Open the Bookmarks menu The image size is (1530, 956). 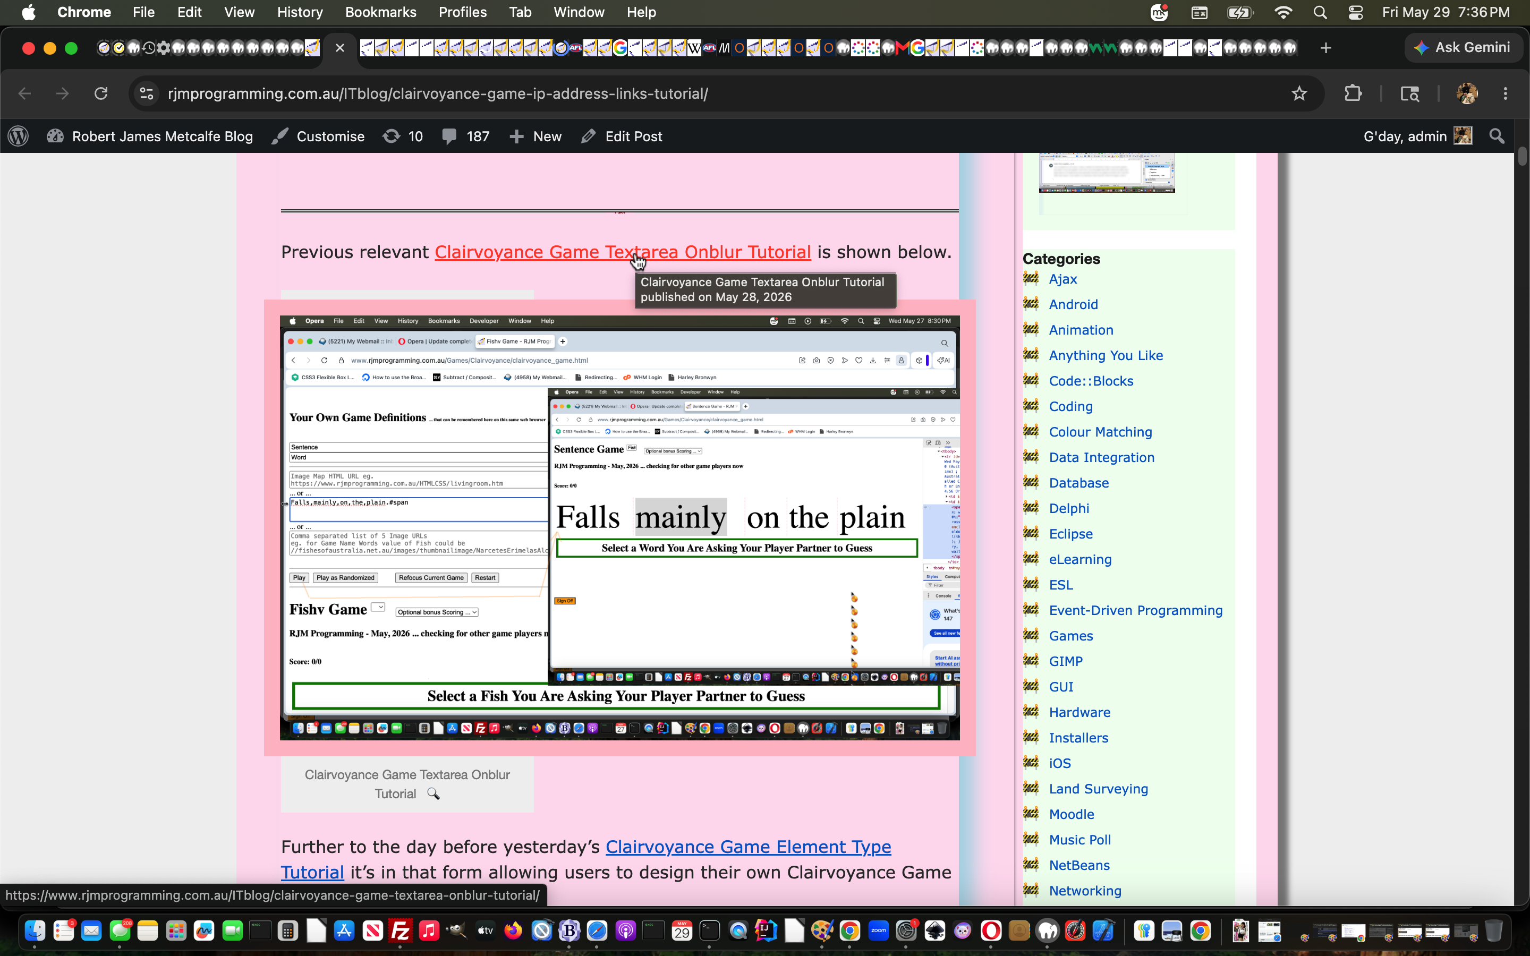380,12
